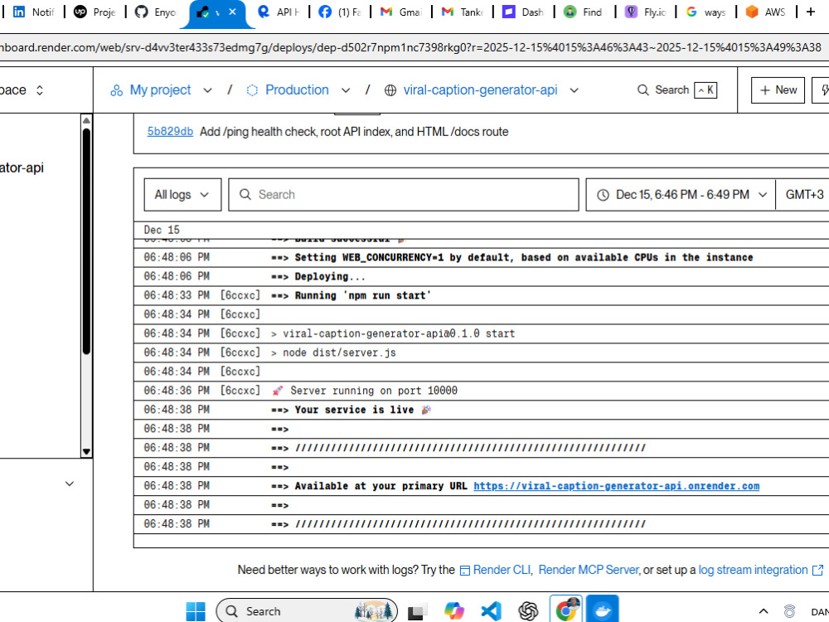Switch to the Fly.io tab

pos(646,12)
